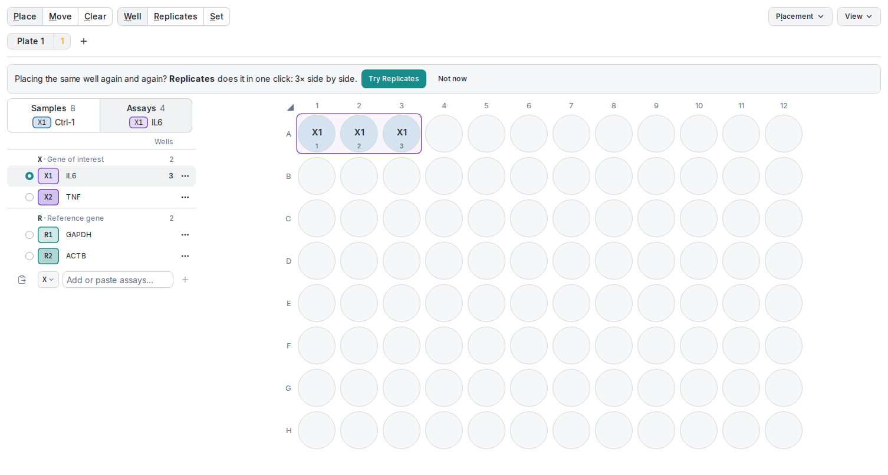Switch to the Assays tab
Image resolution: width=888 pixels, height=475 pixels.
(146, 115)
